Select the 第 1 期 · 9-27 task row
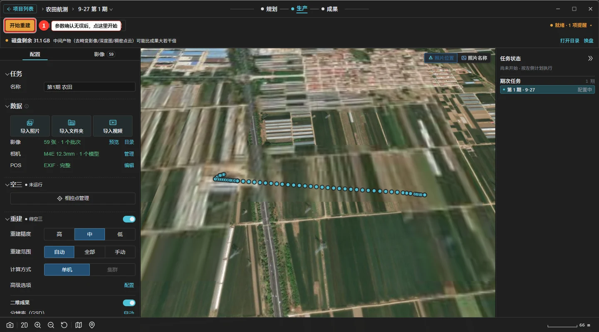Image resolution: width=599 pixels, height=332 pixels. [x=547, y=90]
